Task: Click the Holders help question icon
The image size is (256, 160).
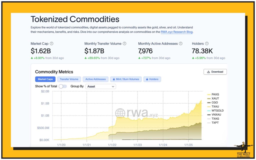Action: coord(207,43)
